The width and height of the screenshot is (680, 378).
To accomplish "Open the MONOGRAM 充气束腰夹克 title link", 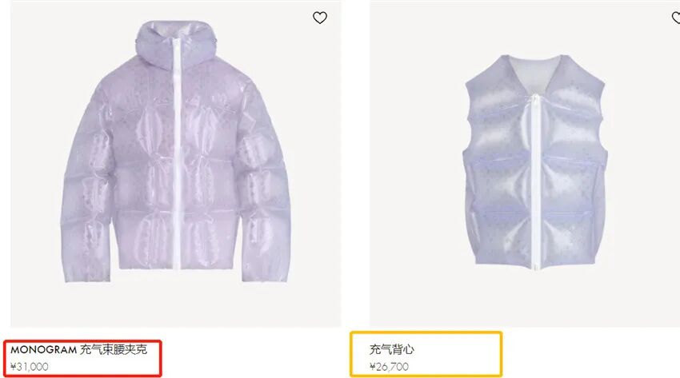I will (x=79, y=349).
